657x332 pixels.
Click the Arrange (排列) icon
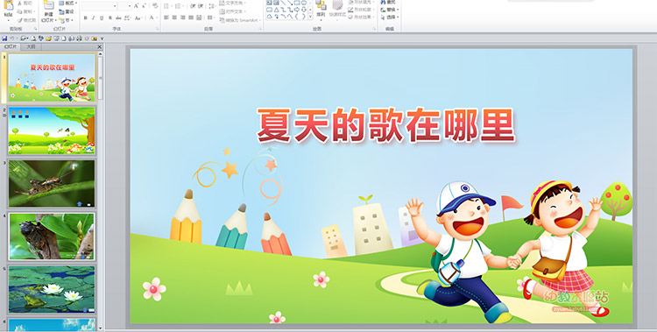321,10
